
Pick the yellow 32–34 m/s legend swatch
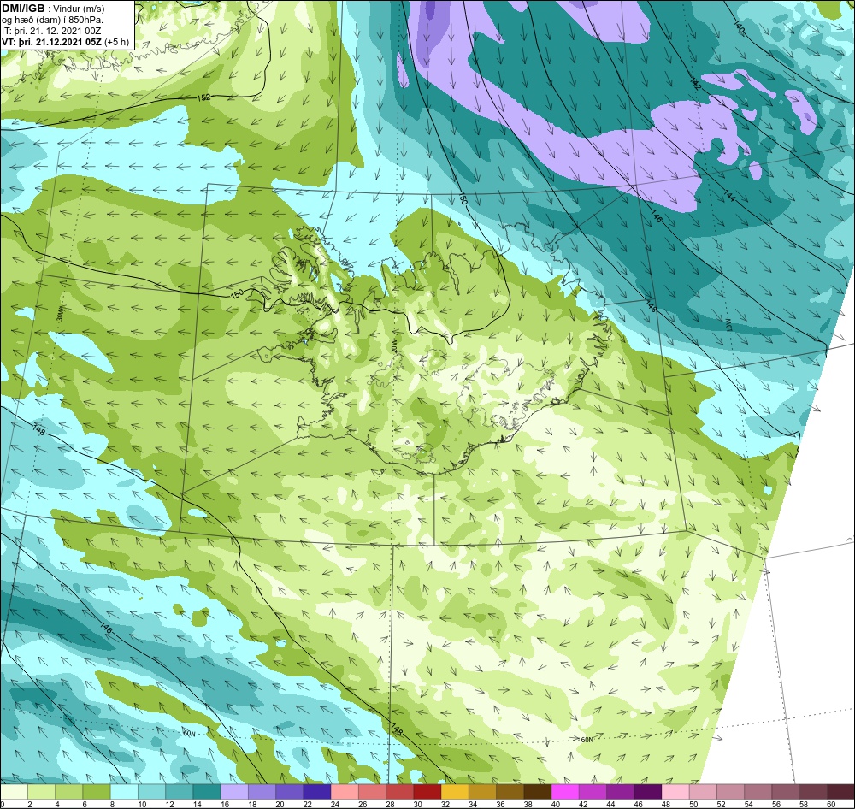455,792
